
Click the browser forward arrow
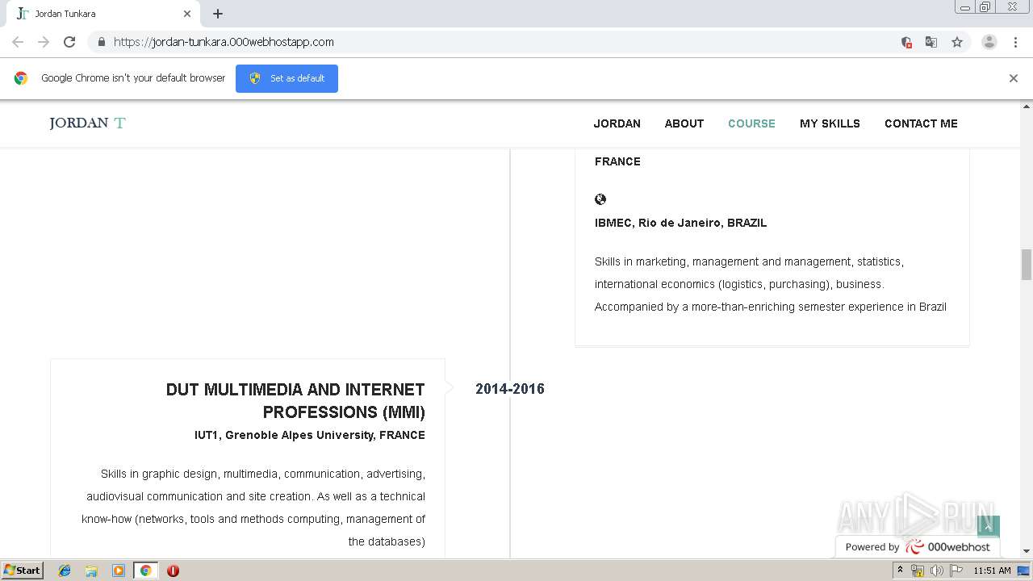(x=44, y=42)
